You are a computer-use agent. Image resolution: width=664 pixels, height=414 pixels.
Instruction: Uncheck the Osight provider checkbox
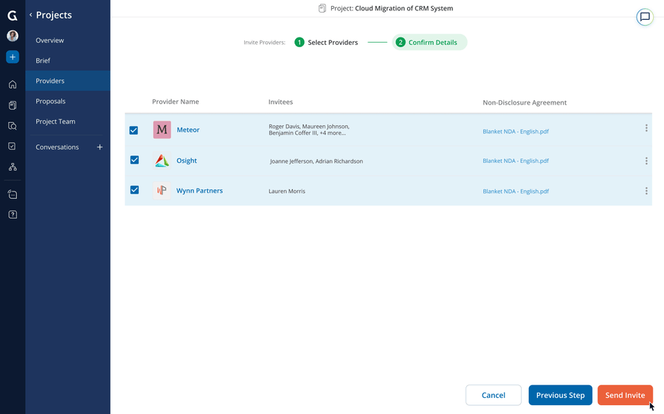(134, 160)
